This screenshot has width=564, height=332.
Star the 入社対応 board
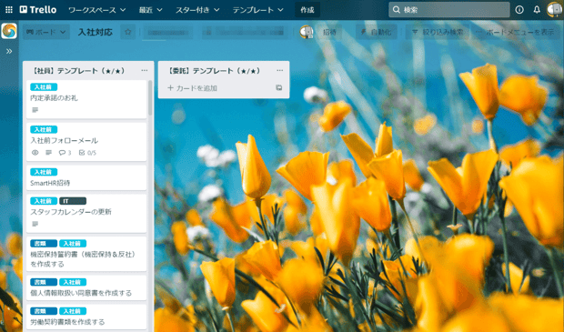127,32
